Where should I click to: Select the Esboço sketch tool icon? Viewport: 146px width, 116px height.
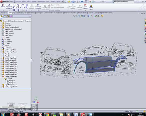click(x=3, y=6)
